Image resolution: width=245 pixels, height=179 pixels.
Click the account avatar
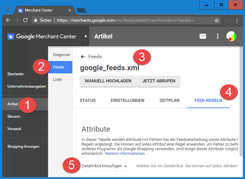point(231,36)
